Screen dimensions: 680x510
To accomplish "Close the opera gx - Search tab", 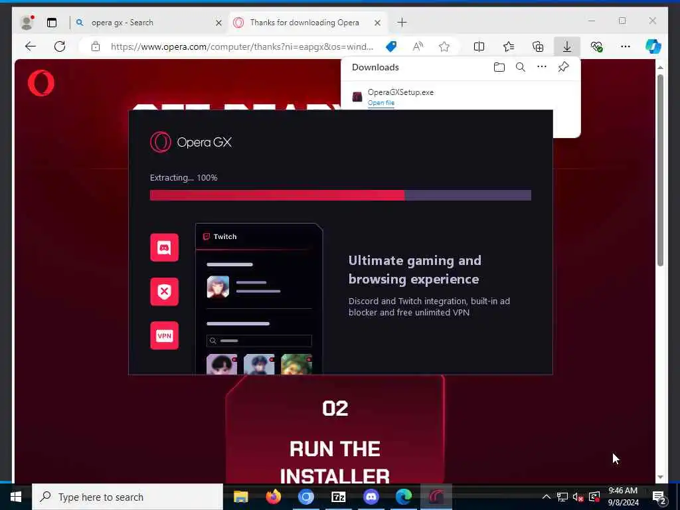I will (x=218, y=23).
